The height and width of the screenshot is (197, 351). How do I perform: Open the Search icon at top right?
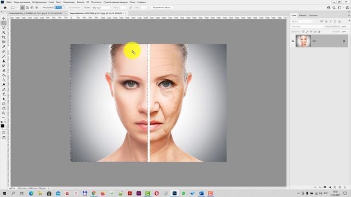pyautogui.click(x=334, y=8)
